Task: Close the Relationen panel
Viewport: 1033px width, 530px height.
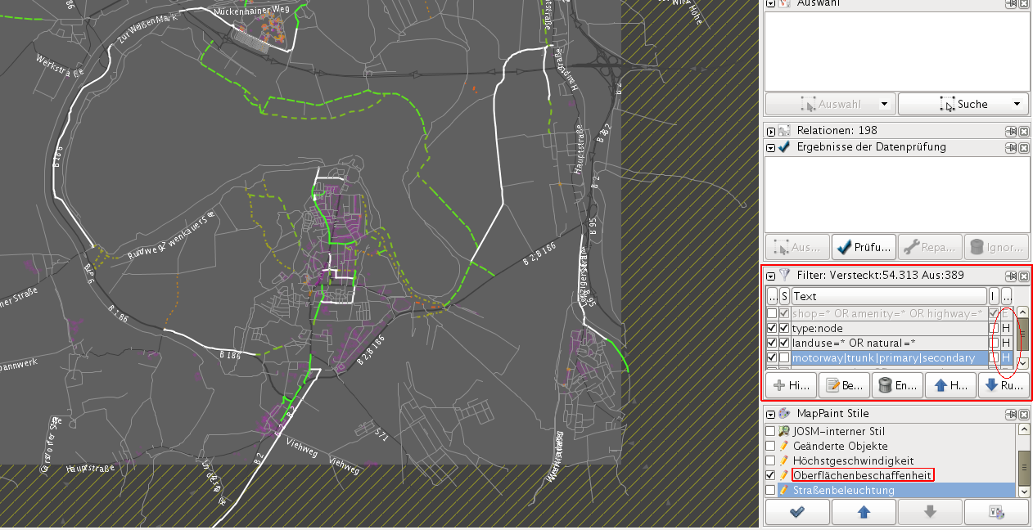Action: [1024, 131]
